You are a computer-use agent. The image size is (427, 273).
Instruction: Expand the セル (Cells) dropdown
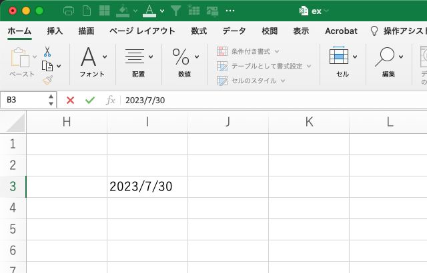343,63
